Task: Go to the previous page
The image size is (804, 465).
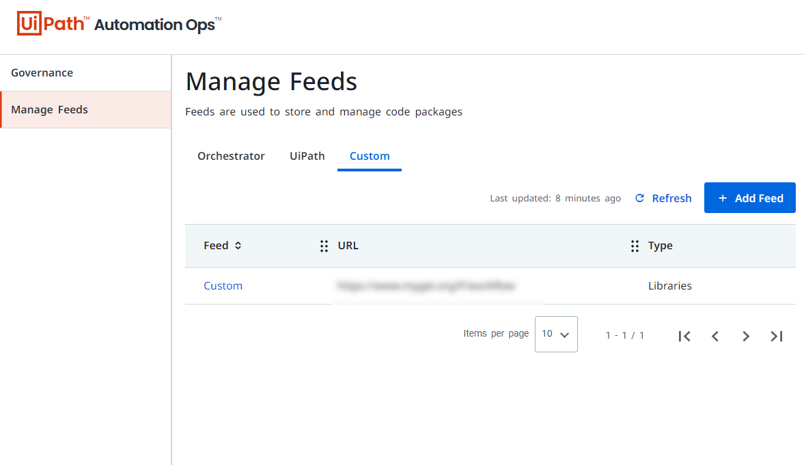Action: [715, 337]
